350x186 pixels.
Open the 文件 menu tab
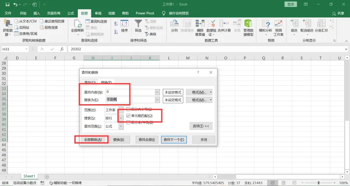(8, 13)
